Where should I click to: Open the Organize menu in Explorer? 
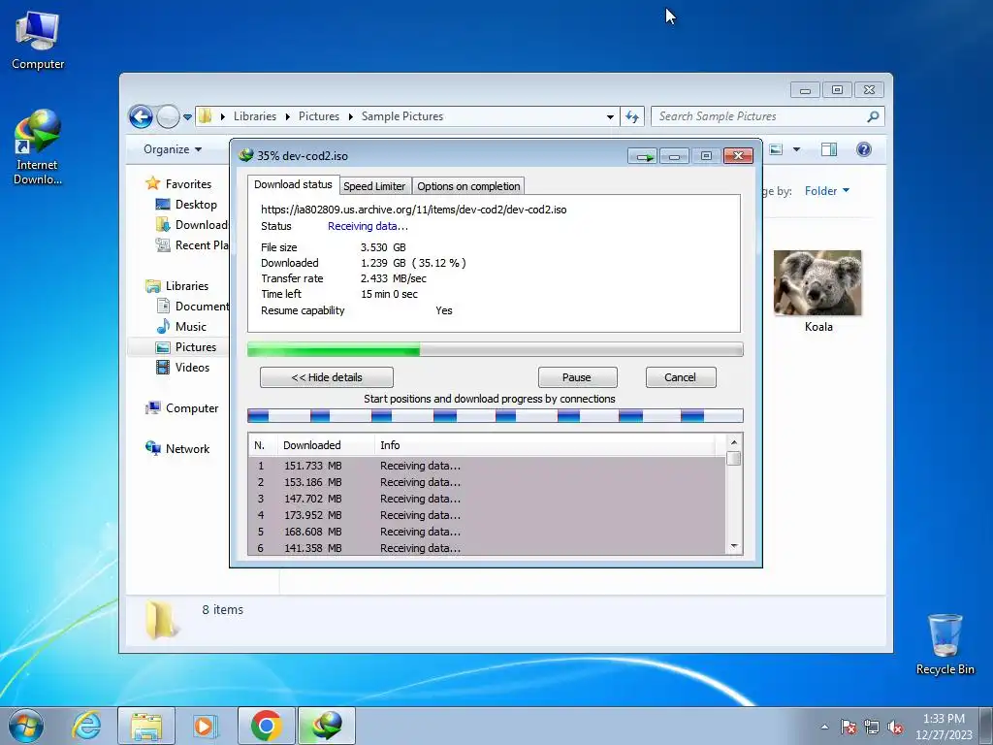173,149
